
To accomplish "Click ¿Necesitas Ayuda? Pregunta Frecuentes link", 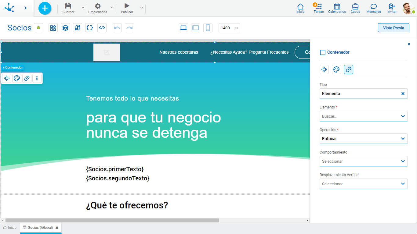I will point(249,52).
